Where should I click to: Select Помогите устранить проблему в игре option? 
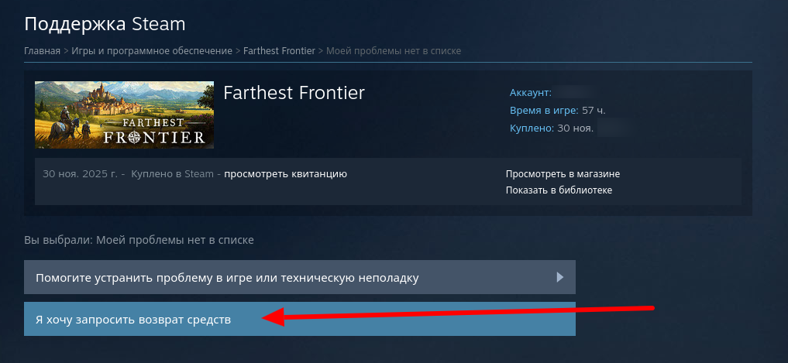click(300, 277)
